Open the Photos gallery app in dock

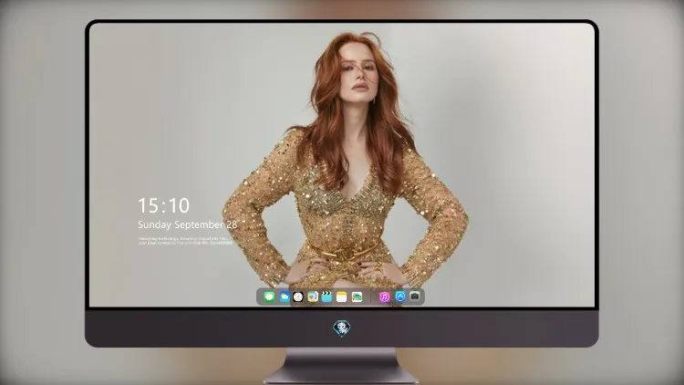point(357,297)
